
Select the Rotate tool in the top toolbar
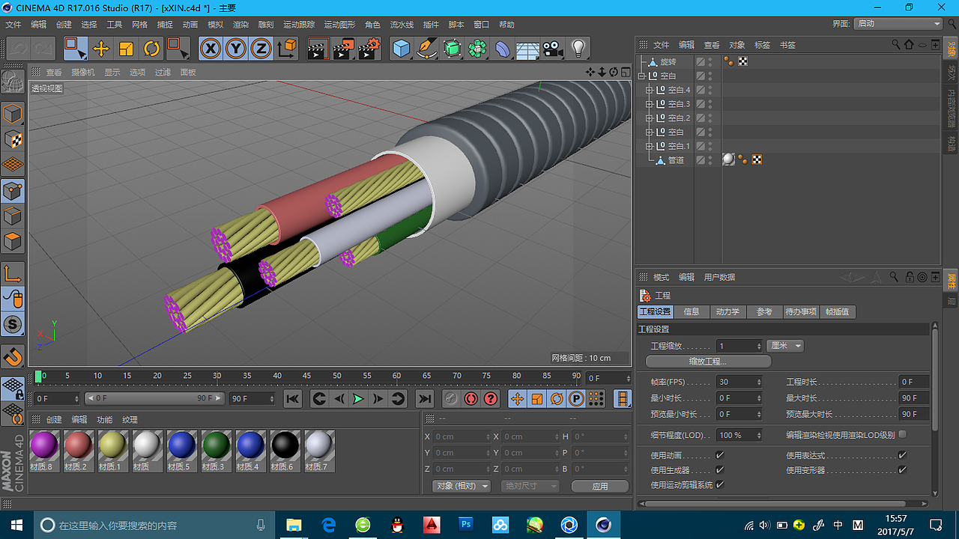151,49
